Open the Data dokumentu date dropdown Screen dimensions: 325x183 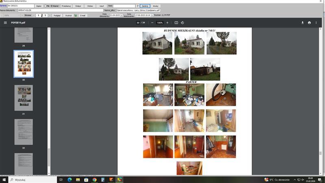click(121, 15)
